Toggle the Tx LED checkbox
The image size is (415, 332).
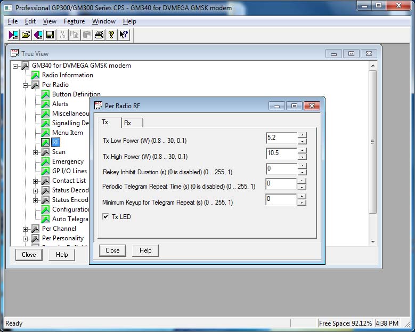tap(105, 216)
